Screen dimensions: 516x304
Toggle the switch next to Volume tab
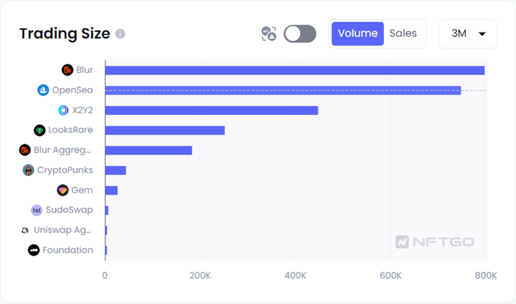pyautogui.click(x=299, y=34)
